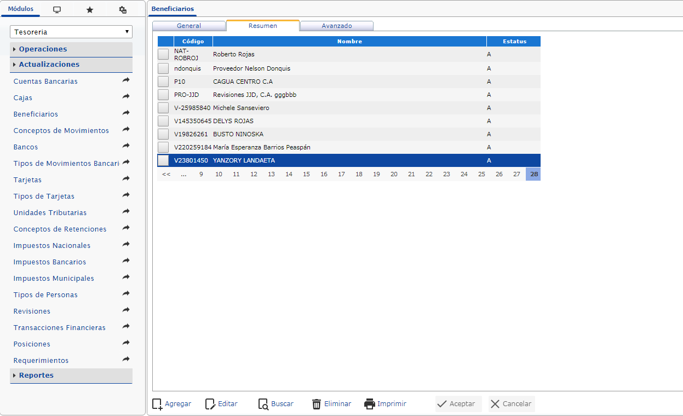Click the Buscar magnifier icon
The height and width of the screenshot is (416, 683).
[263, 404]
